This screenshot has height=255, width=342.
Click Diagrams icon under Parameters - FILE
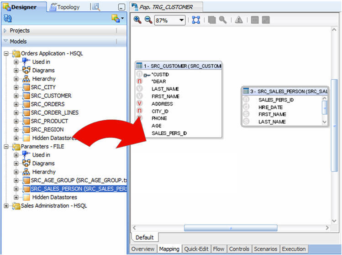click(x=26, y=163)
